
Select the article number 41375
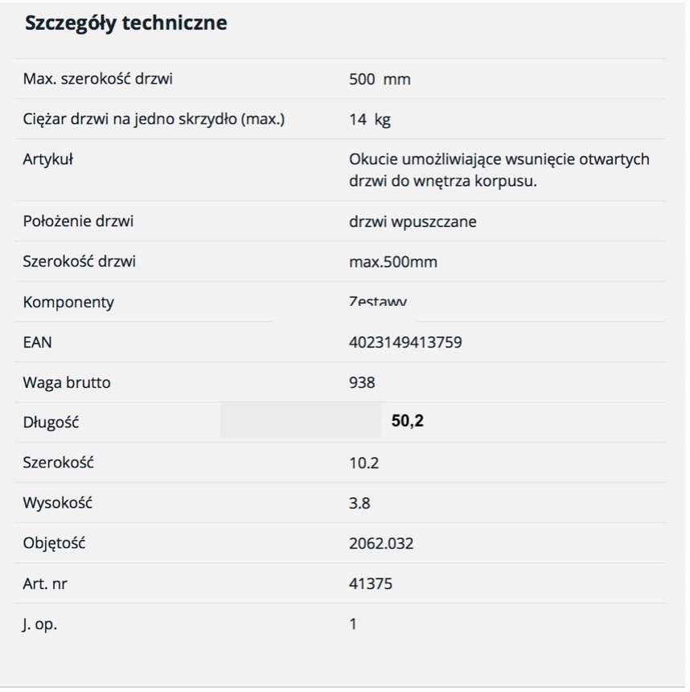pyautogui.click(x=371, y=584)
